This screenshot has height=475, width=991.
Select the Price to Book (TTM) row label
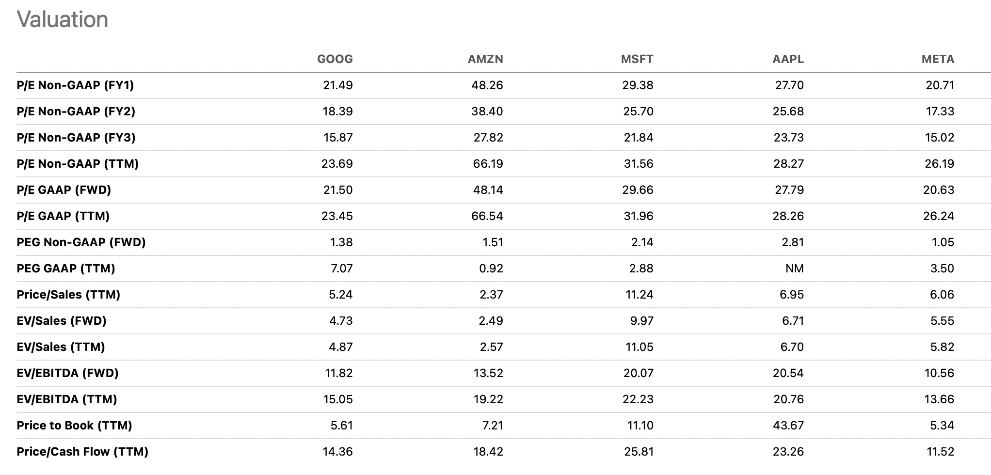click(x=74, y=426)
